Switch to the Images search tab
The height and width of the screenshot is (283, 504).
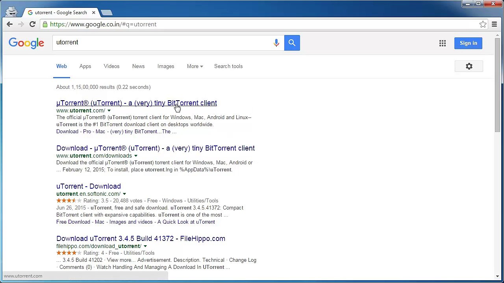[166, 66]
